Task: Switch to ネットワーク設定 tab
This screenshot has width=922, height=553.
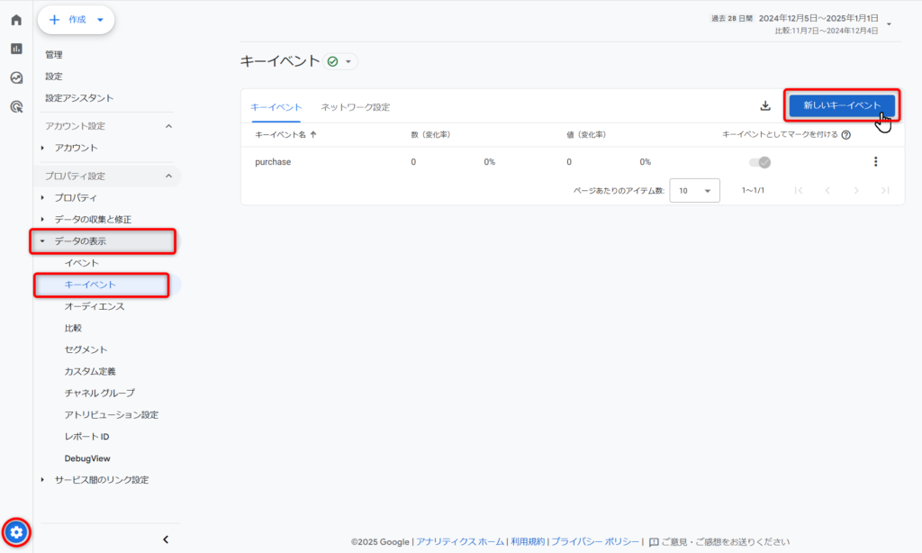Action: [x=355, y=107]
